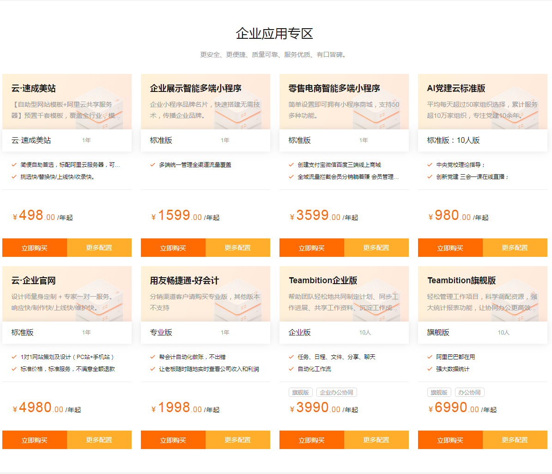
Task: Select the 企业办公协同 tag
Action: click(337, 392)
